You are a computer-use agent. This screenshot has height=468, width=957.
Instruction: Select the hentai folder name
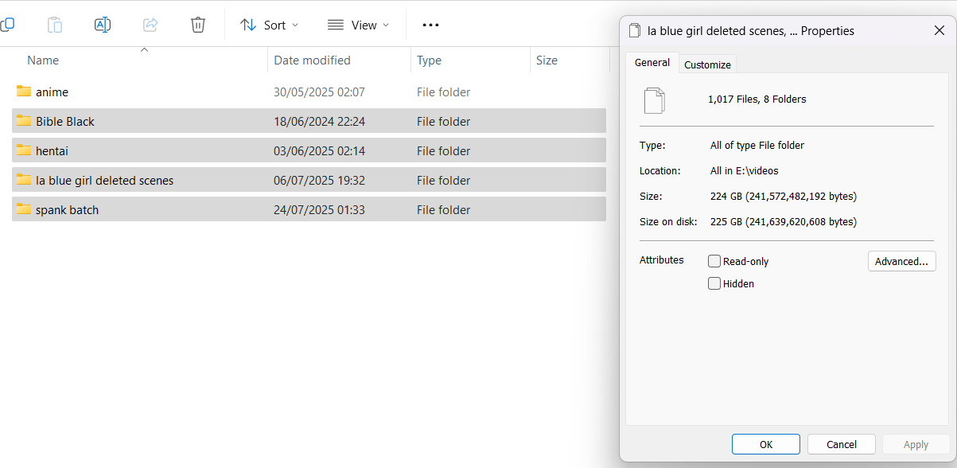[x=52, y=151]
